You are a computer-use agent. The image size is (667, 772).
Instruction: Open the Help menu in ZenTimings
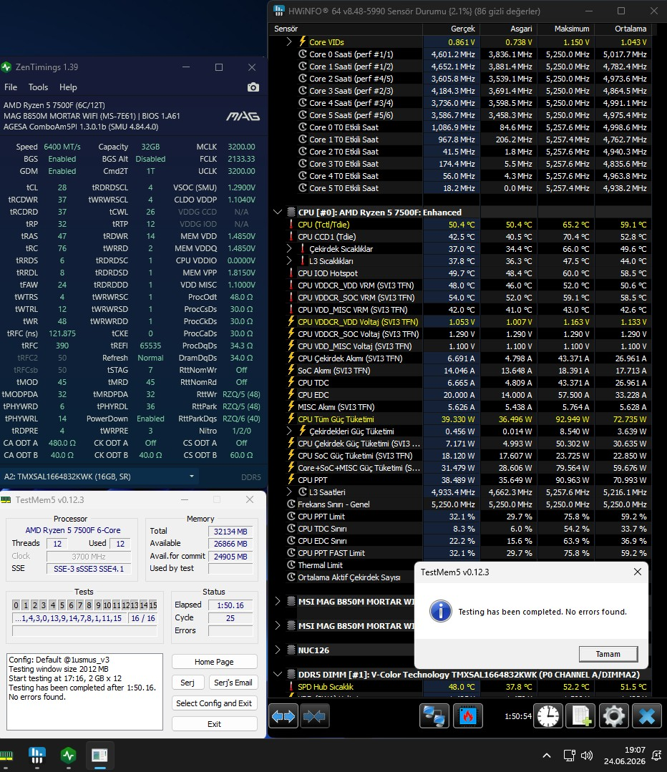point(68,87)
